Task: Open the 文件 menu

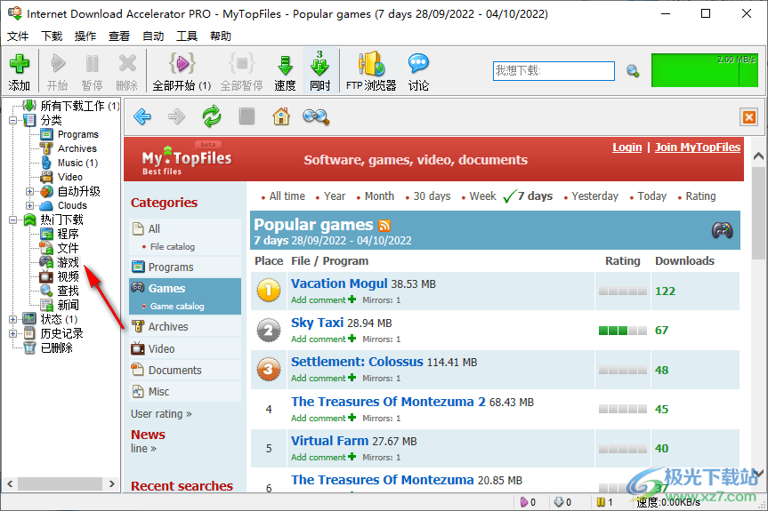Action: [18, 36]
